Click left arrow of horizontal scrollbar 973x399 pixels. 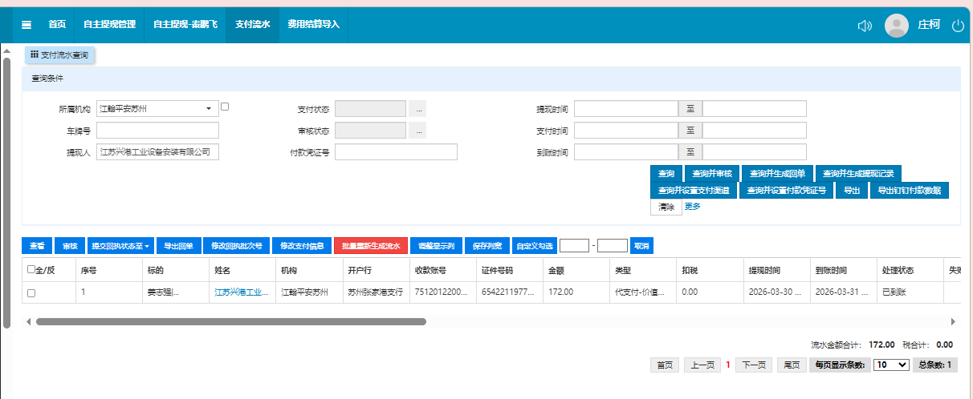pos(29,321)
